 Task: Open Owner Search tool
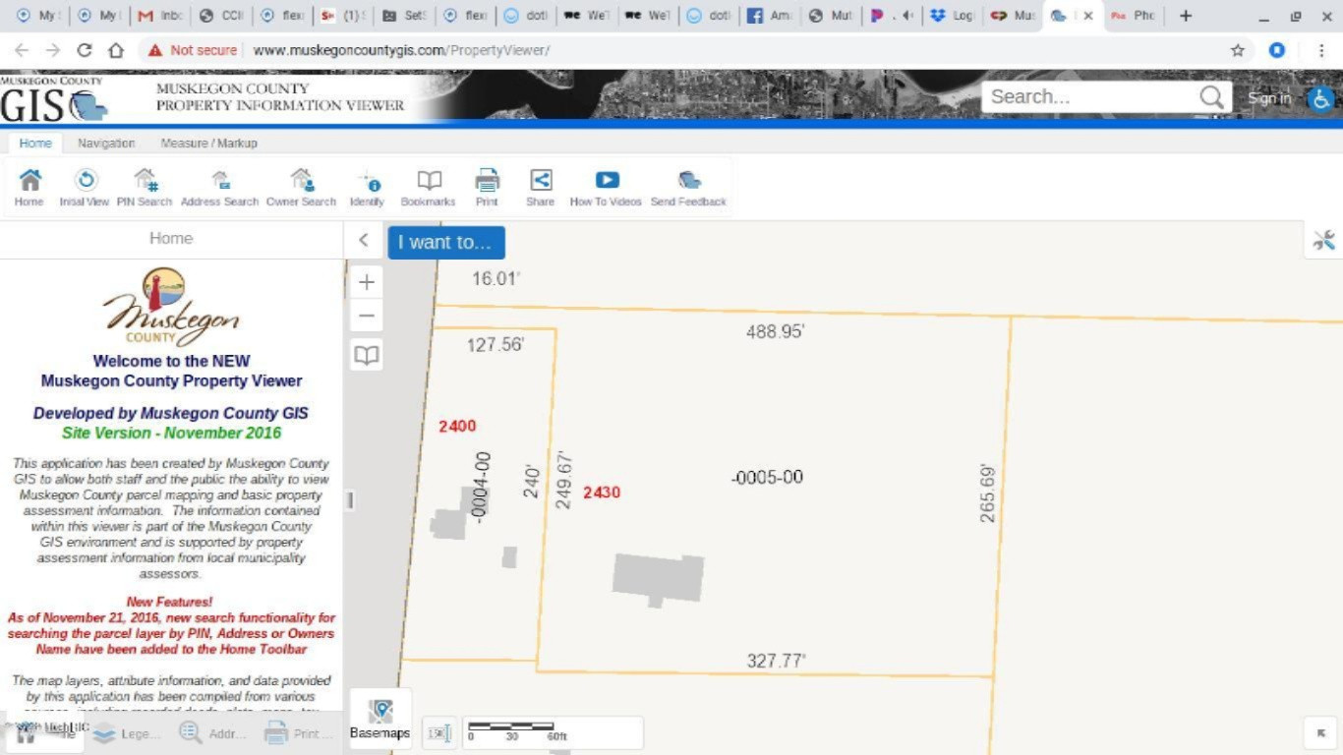click(302, 187)
